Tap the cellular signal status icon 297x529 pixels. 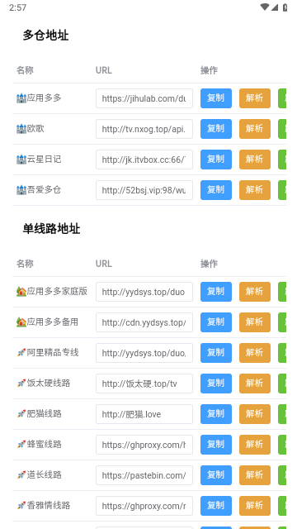pos(275,7)
